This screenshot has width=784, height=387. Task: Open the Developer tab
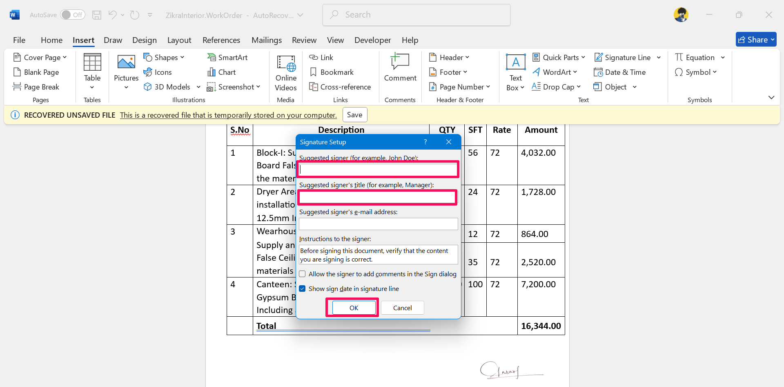click(373, 40)
